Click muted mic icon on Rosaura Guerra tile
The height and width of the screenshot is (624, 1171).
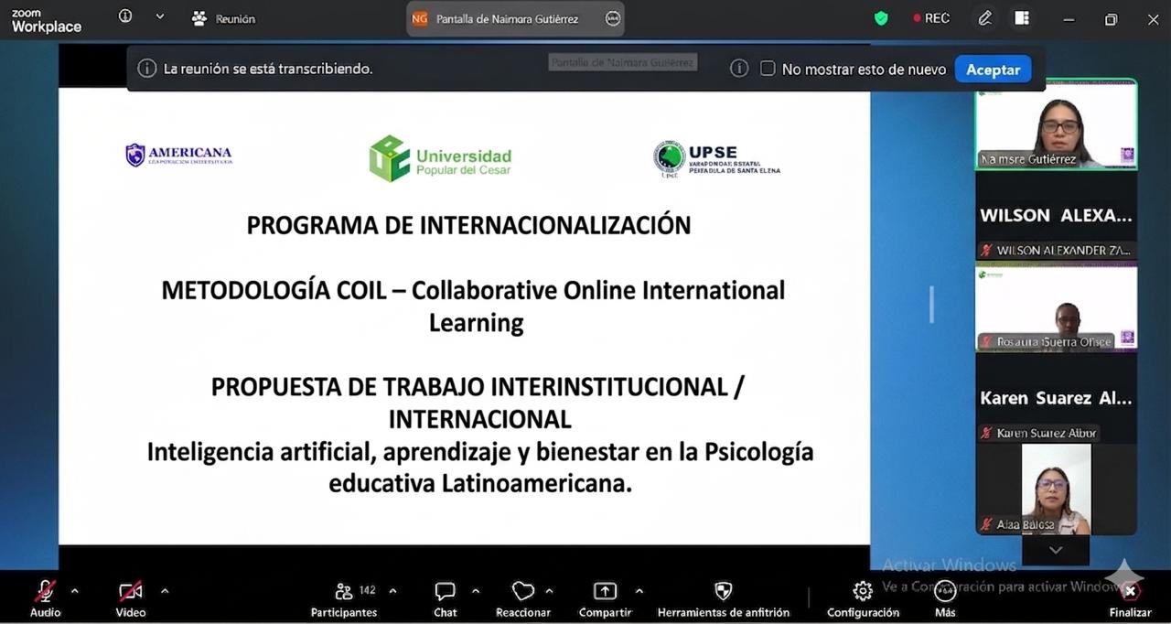coord(986,341)
